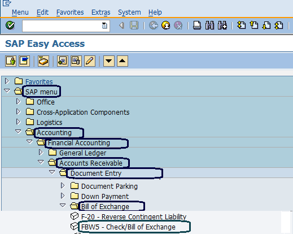Click the Delete Favorites icon

pos(76,61)
